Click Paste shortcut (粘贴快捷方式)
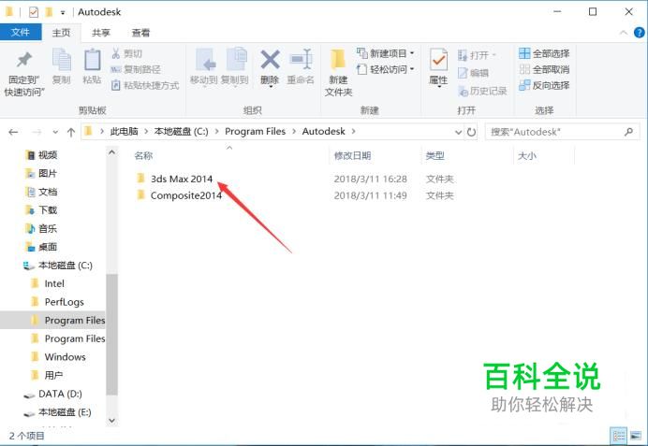 click(x=145, y=85)
